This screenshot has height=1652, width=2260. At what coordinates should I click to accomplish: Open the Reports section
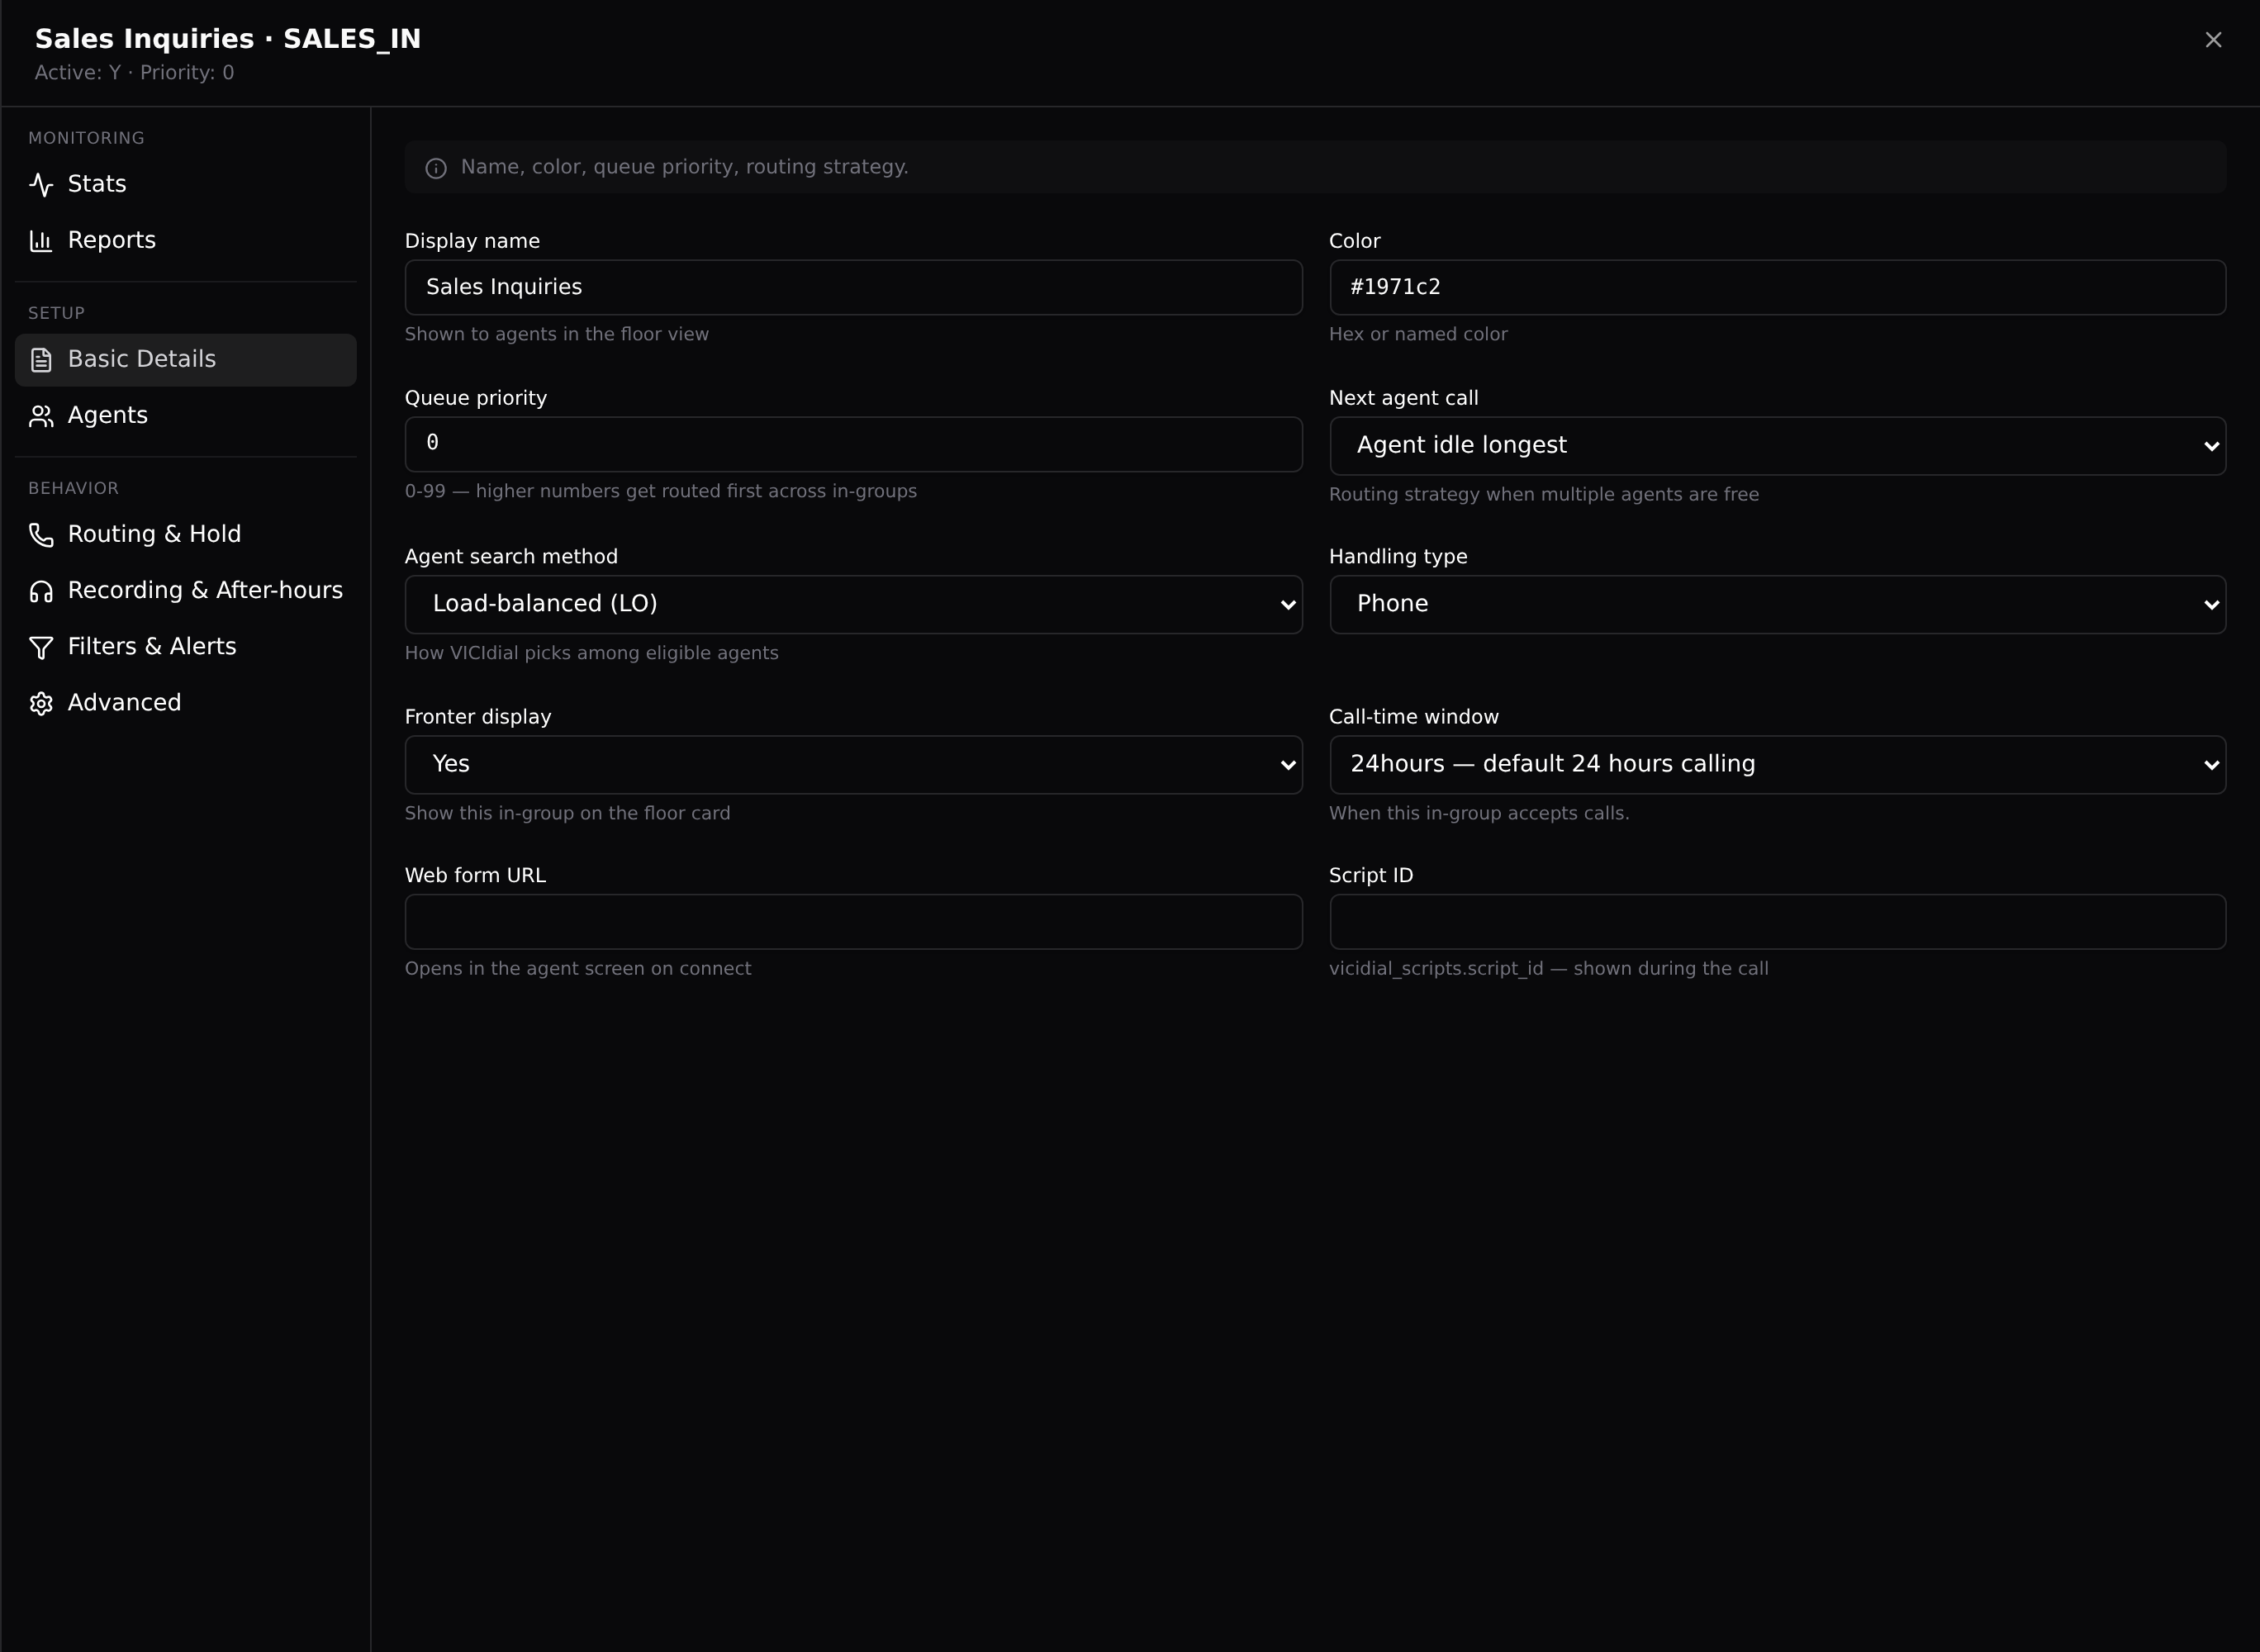click(x=186, y=240)
